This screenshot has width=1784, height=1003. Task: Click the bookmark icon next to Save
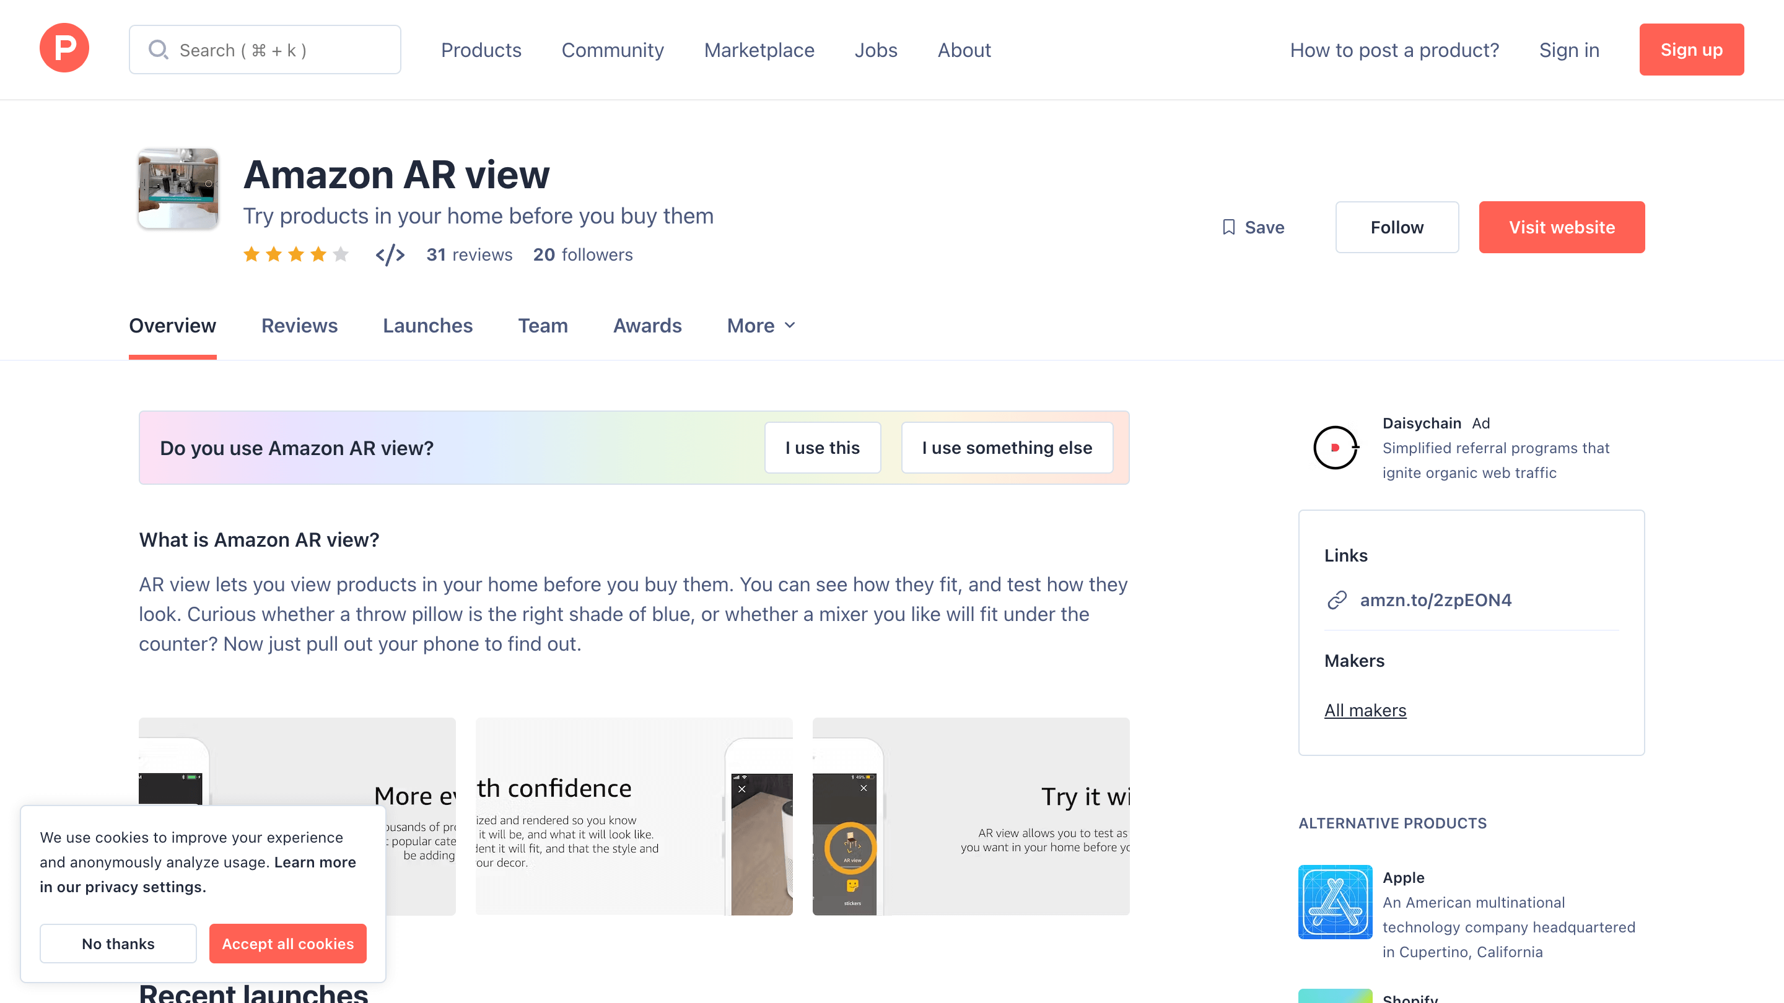pos(1228,227)
